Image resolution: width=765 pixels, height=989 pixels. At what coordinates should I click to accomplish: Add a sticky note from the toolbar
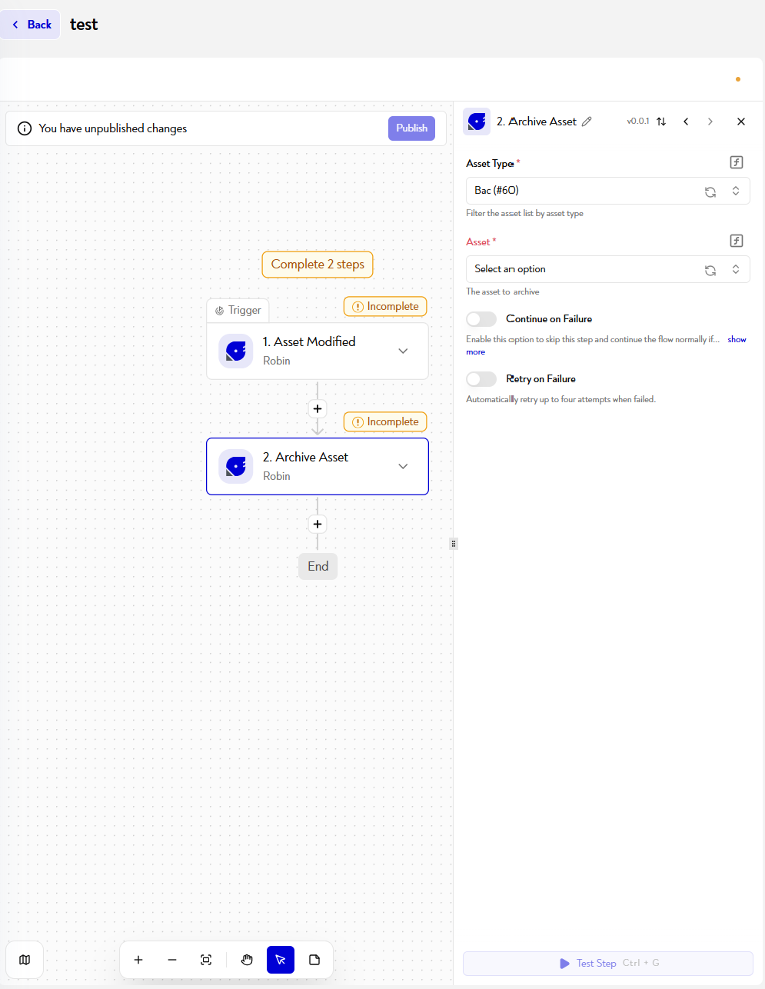(x=314, y=960)
